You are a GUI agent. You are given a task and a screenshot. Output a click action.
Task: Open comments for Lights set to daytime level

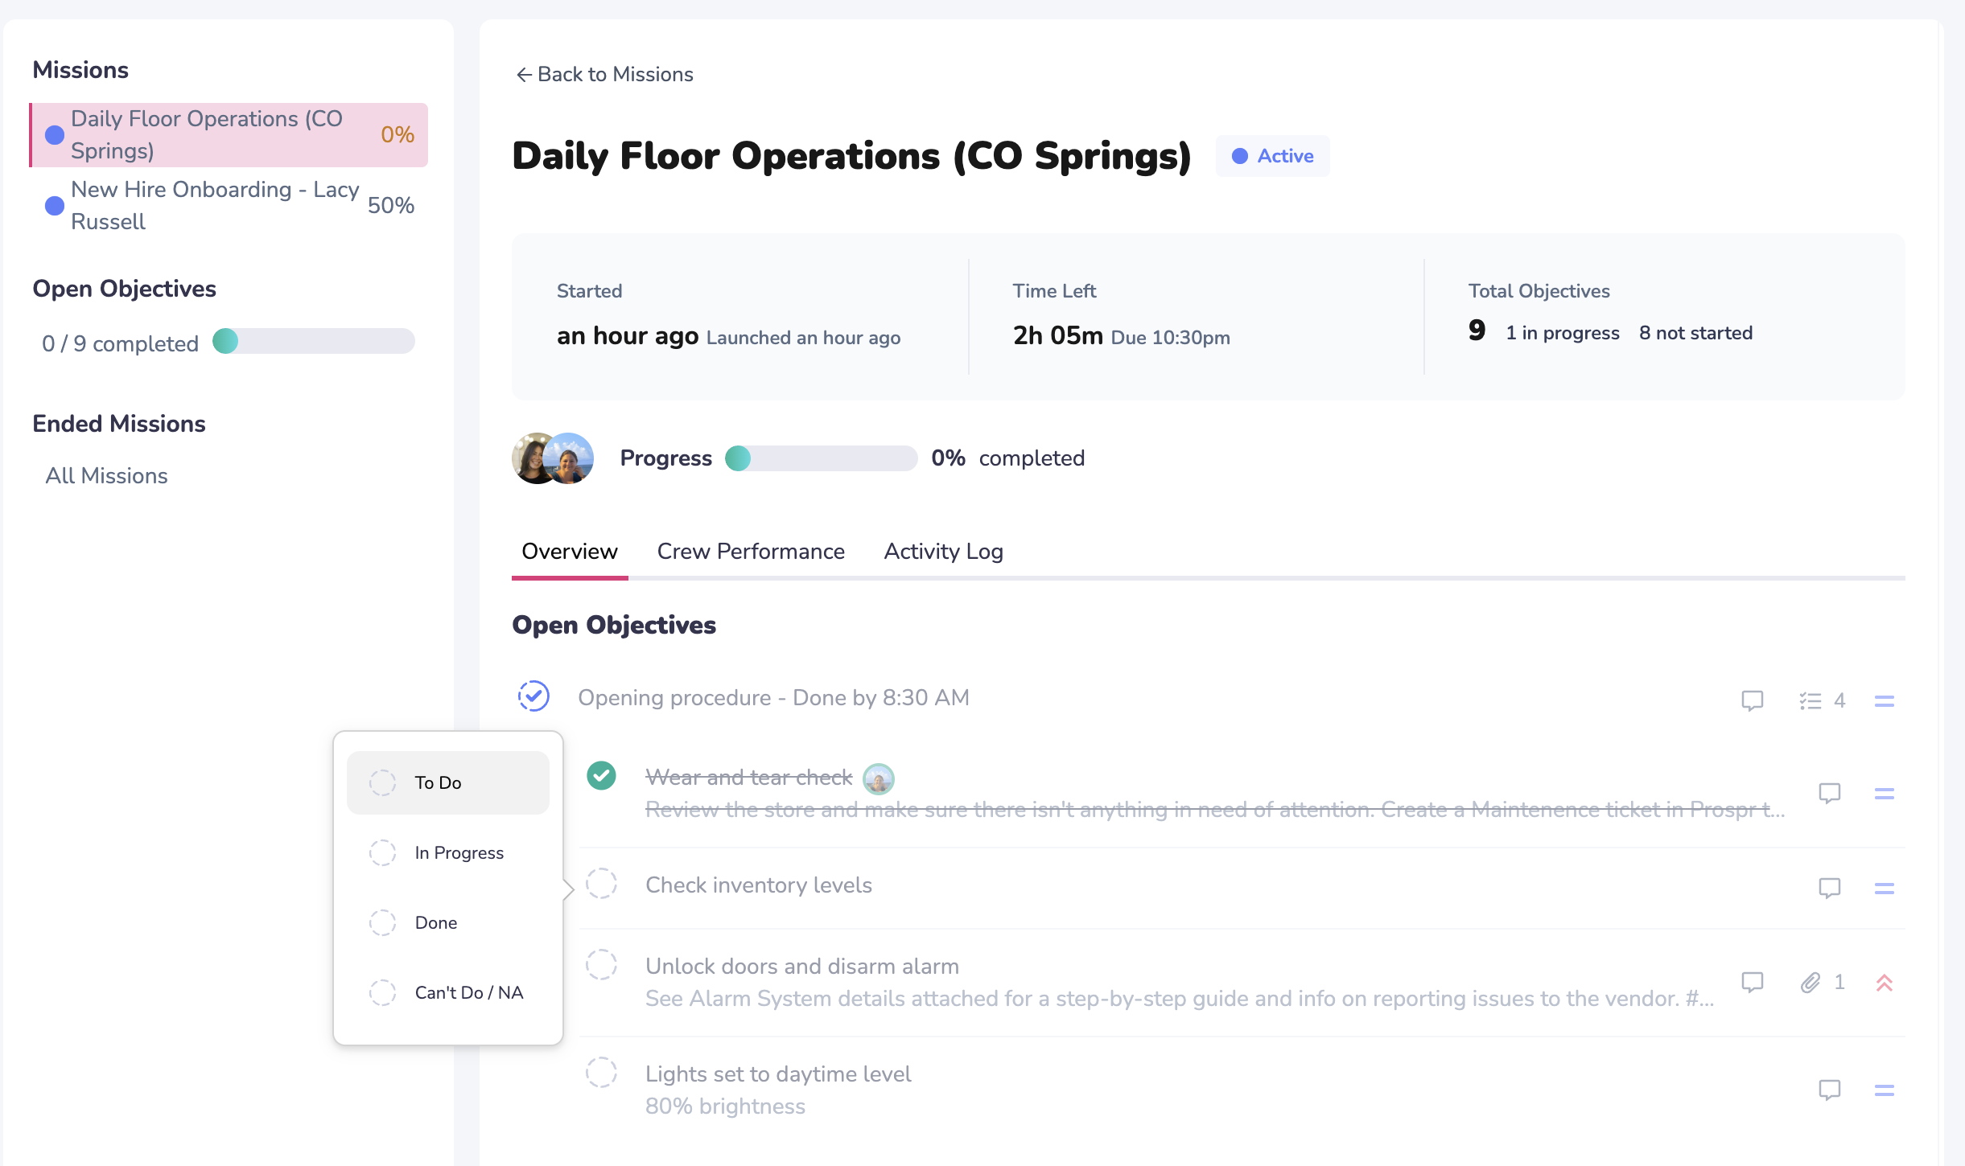pyautogui.click(x=1829, y=1090)
